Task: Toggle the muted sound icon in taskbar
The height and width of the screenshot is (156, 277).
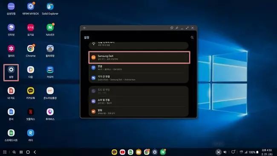Action: (x=225, y=152)
